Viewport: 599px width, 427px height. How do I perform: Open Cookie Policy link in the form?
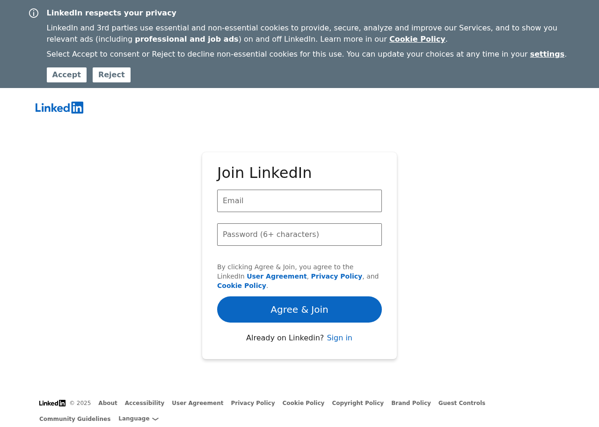click(x=241, y=286)
